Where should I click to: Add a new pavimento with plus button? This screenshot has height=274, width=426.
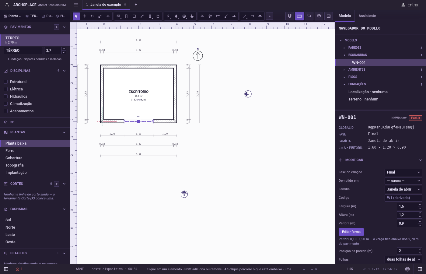click(x=57, y=27)
